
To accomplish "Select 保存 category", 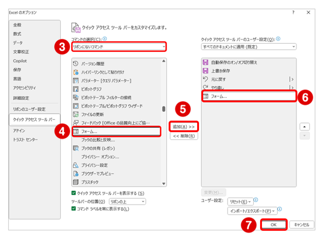I will [x=35, y=70].
